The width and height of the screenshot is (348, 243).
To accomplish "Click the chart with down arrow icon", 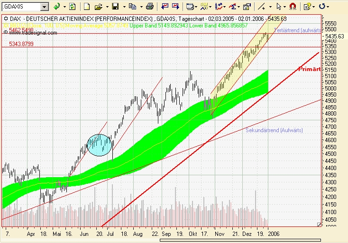I will (175, 7).
